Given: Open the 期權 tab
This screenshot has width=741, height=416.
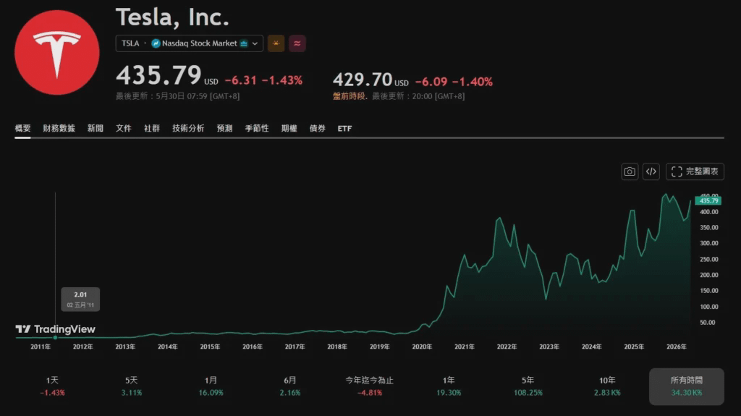Looking at the screenshot, I should point(289,128).
